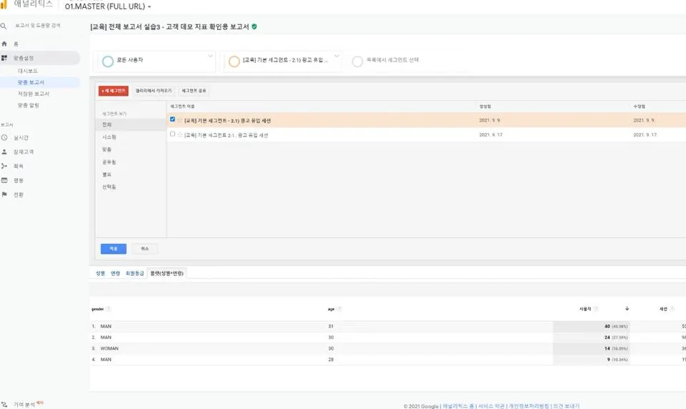Click the red 새 세그먼트 button

coord(114,91)
